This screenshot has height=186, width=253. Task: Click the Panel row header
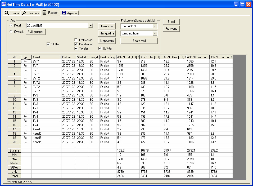pos(14,176)
